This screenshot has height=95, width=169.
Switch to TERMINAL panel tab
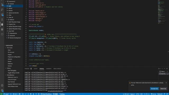[x=42, y=69]
